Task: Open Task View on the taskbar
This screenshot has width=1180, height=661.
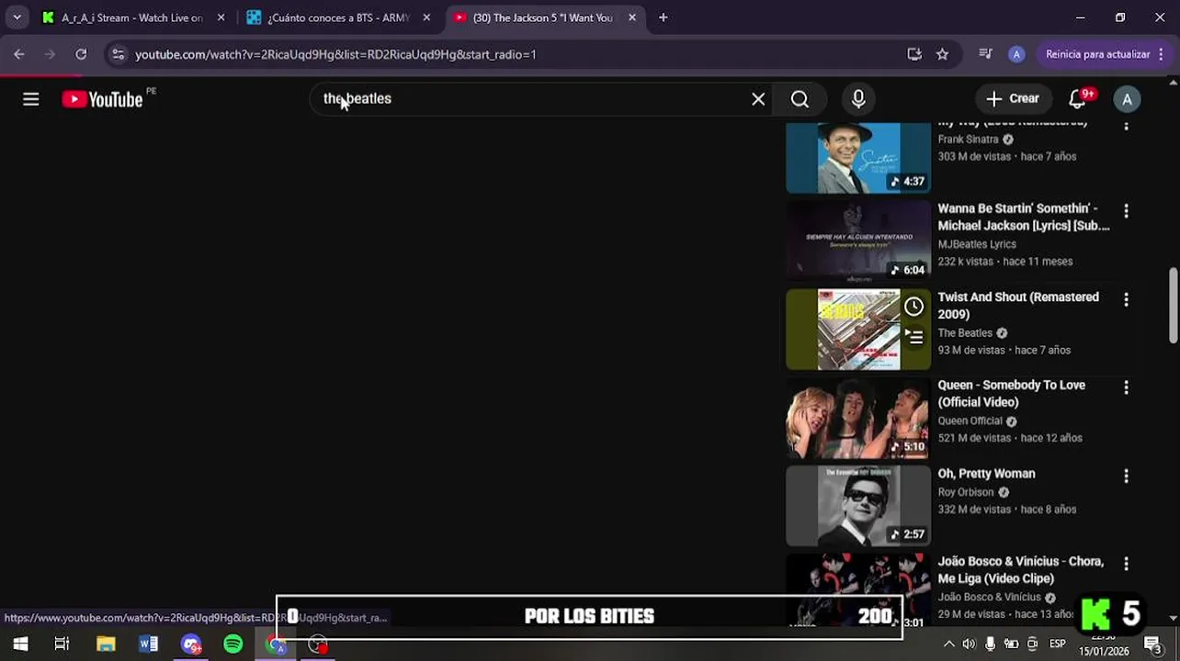Action: click(62, 644)
